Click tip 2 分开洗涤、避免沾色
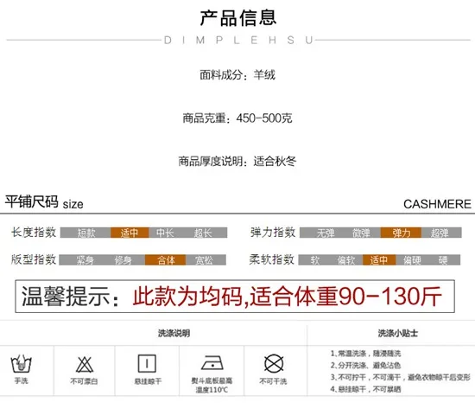 tap(365, 365)
